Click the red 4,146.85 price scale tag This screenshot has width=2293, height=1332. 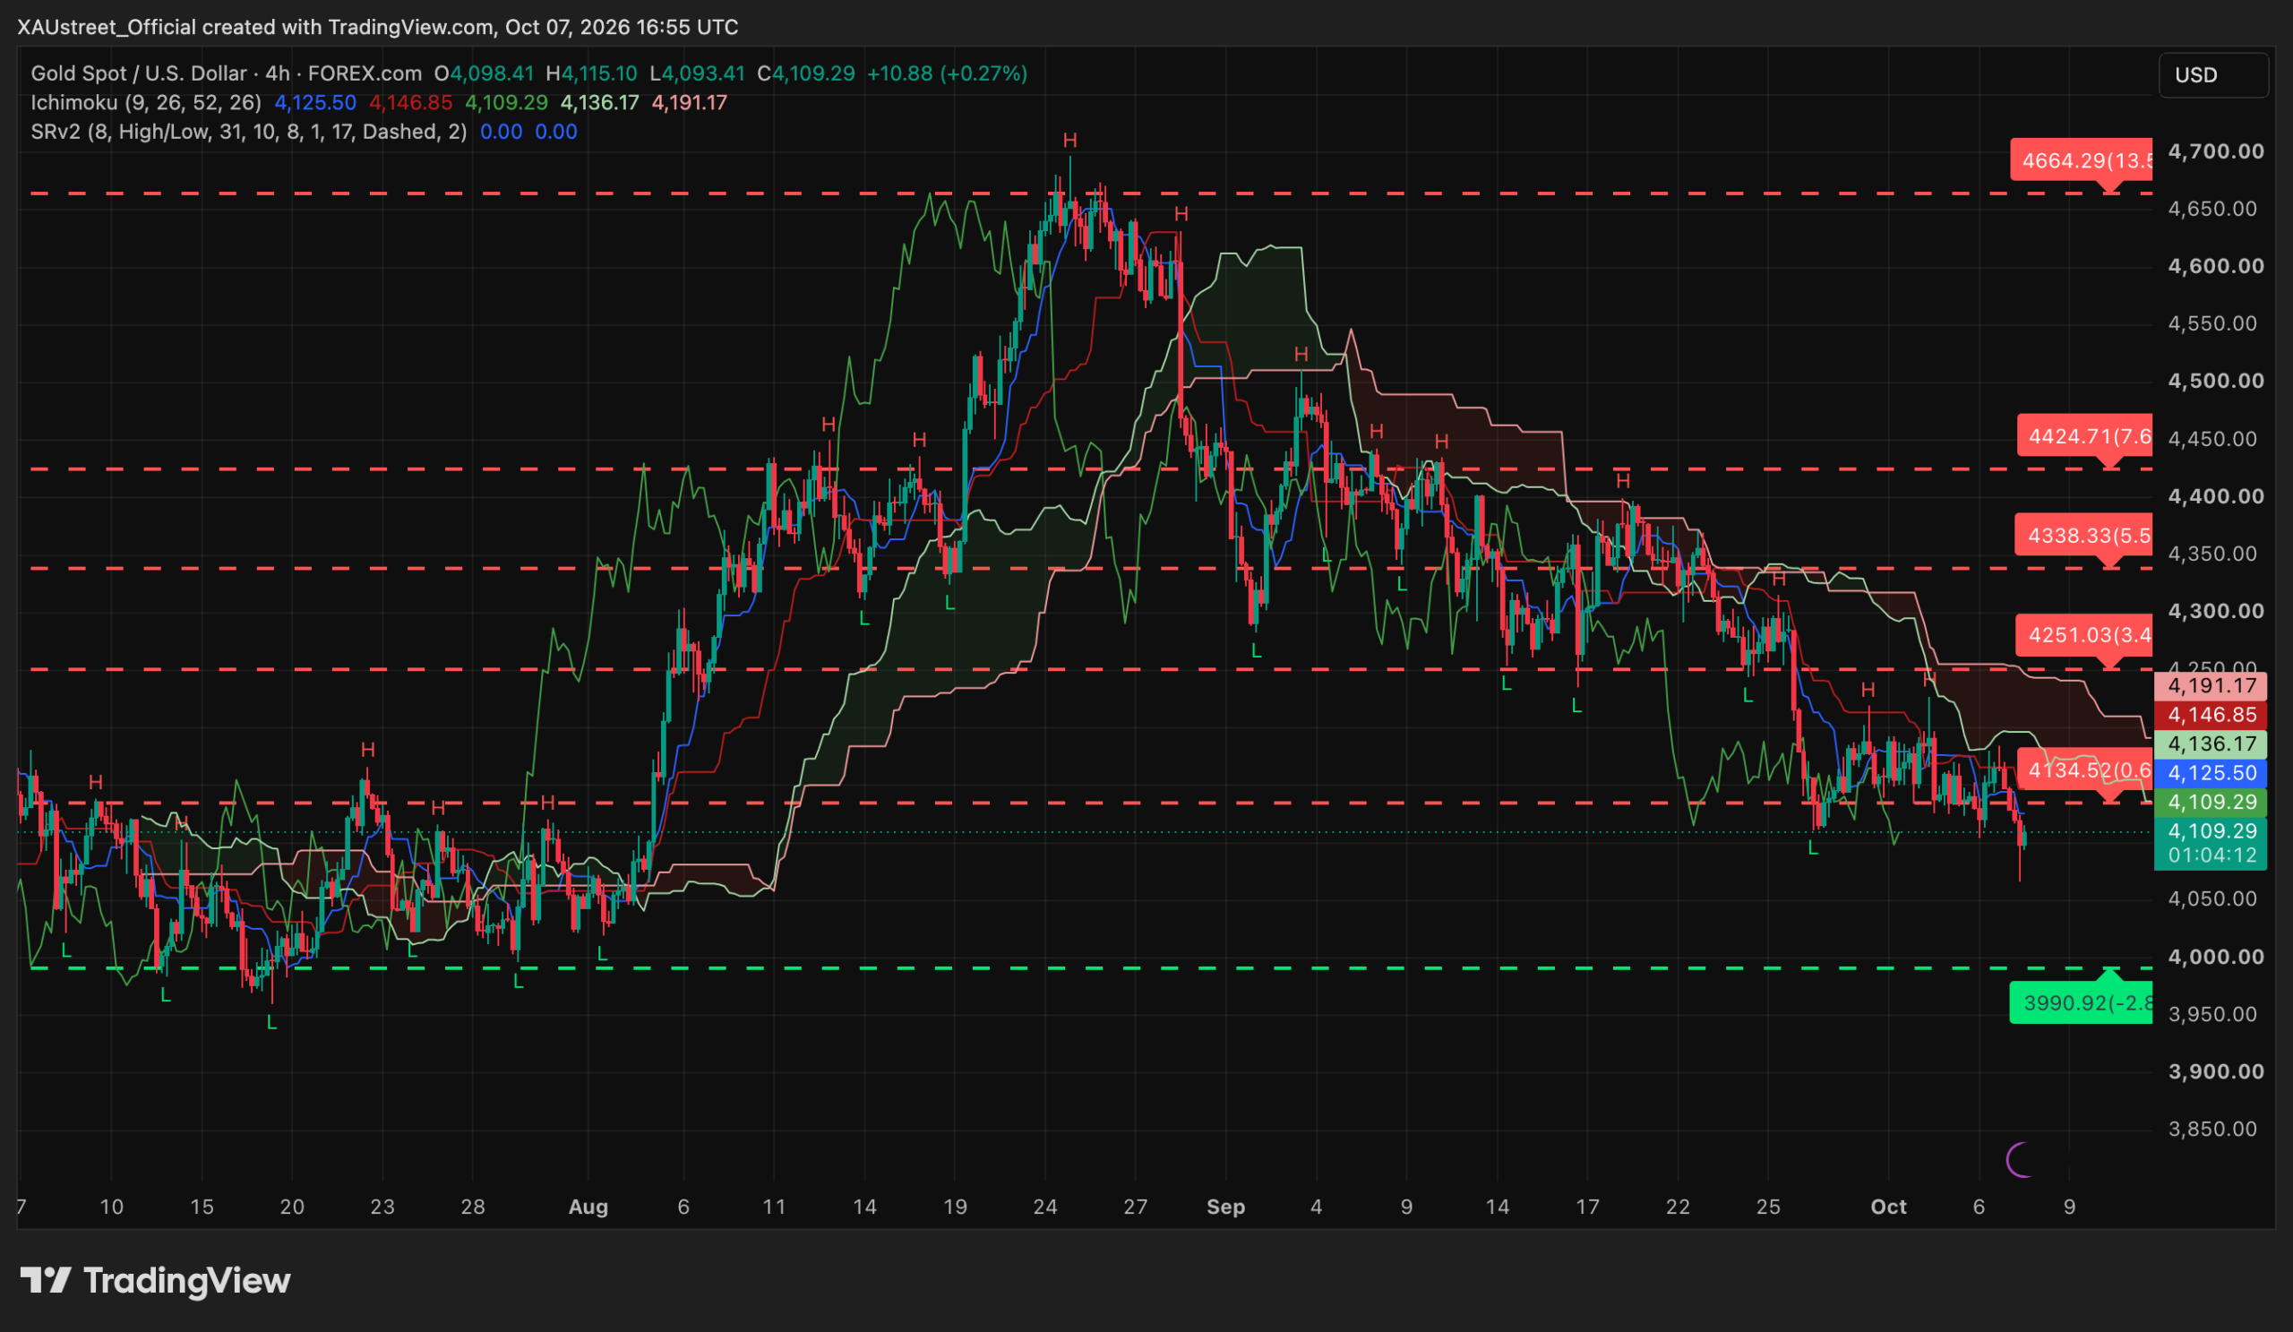[2212, 715]
